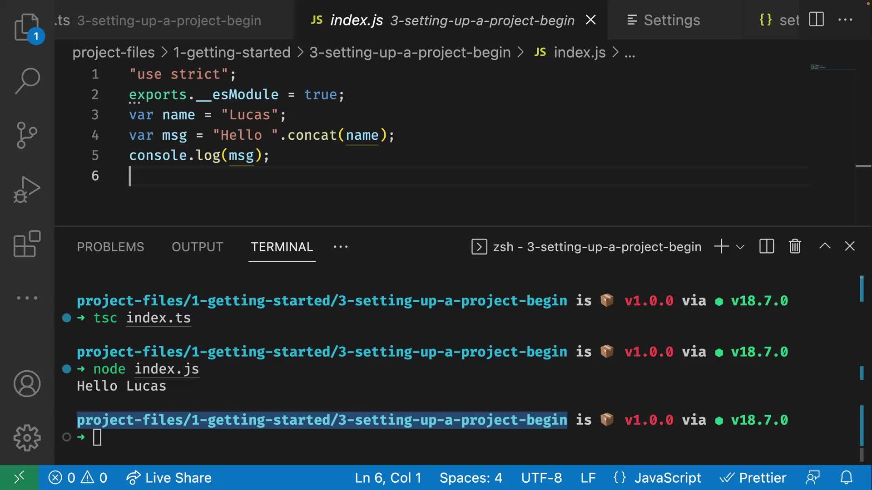
Task: Open the editor More Actions menu
Action: tap(846, 20)
